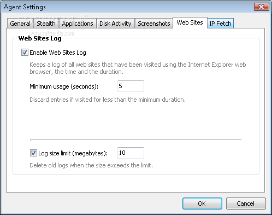
Task: Focus the Log size limit megabytes field
Action: pyautogui.click(x=131, y=153)
